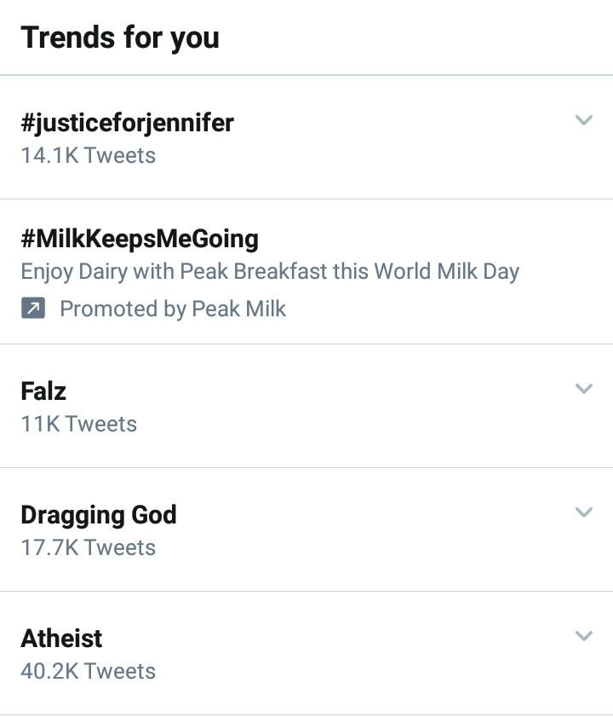
Task: Open the chevron menu beside Falz
Action: pyautogui.click(x=583, y=389)
